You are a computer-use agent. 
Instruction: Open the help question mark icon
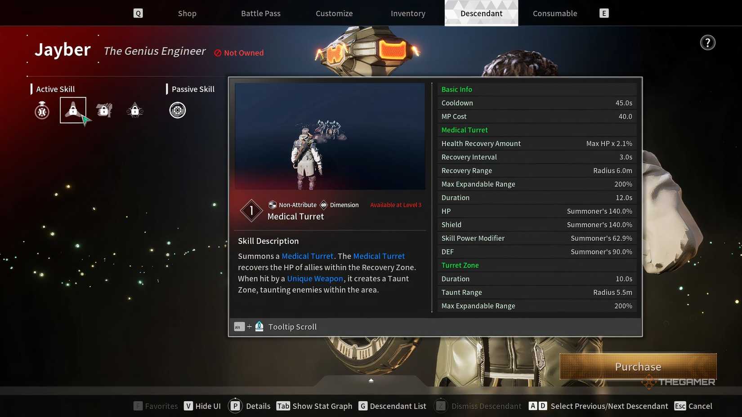tap(707, 43)
